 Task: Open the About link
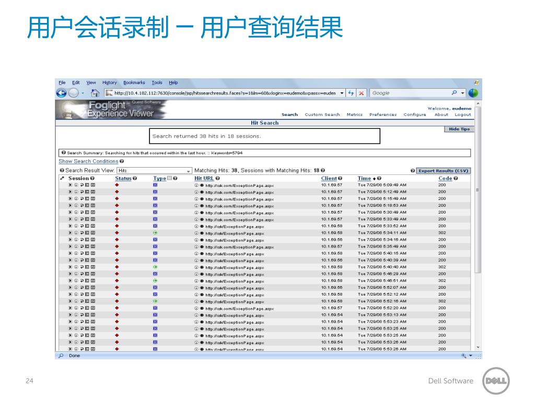[441, 114]
